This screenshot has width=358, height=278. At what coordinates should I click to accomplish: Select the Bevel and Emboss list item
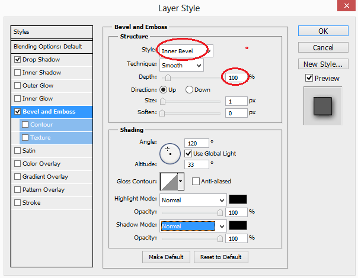(x=52, y=112)
